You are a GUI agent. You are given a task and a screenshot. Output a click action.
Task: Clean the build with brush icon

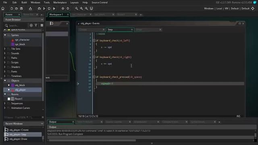(54, 8)
